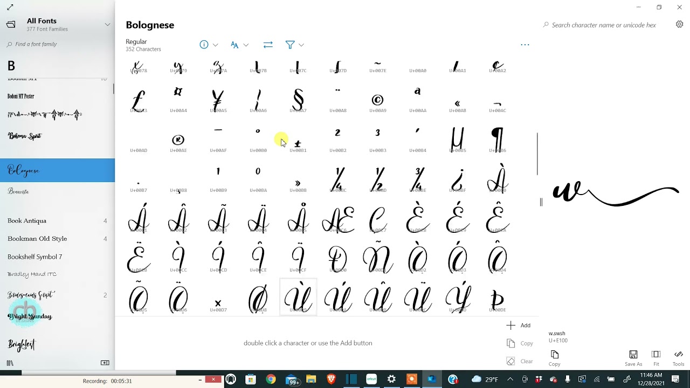
Task: Open the settings gear icon
Action: point(679,24)
